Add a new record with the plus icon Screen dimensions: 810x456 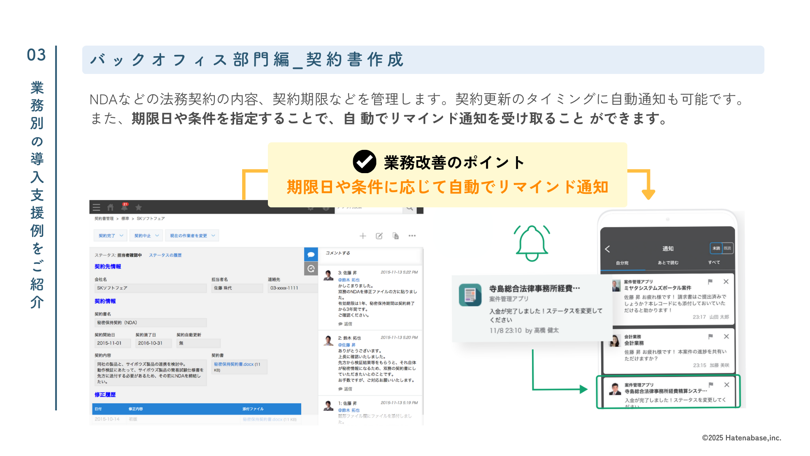tap(363, 236)
